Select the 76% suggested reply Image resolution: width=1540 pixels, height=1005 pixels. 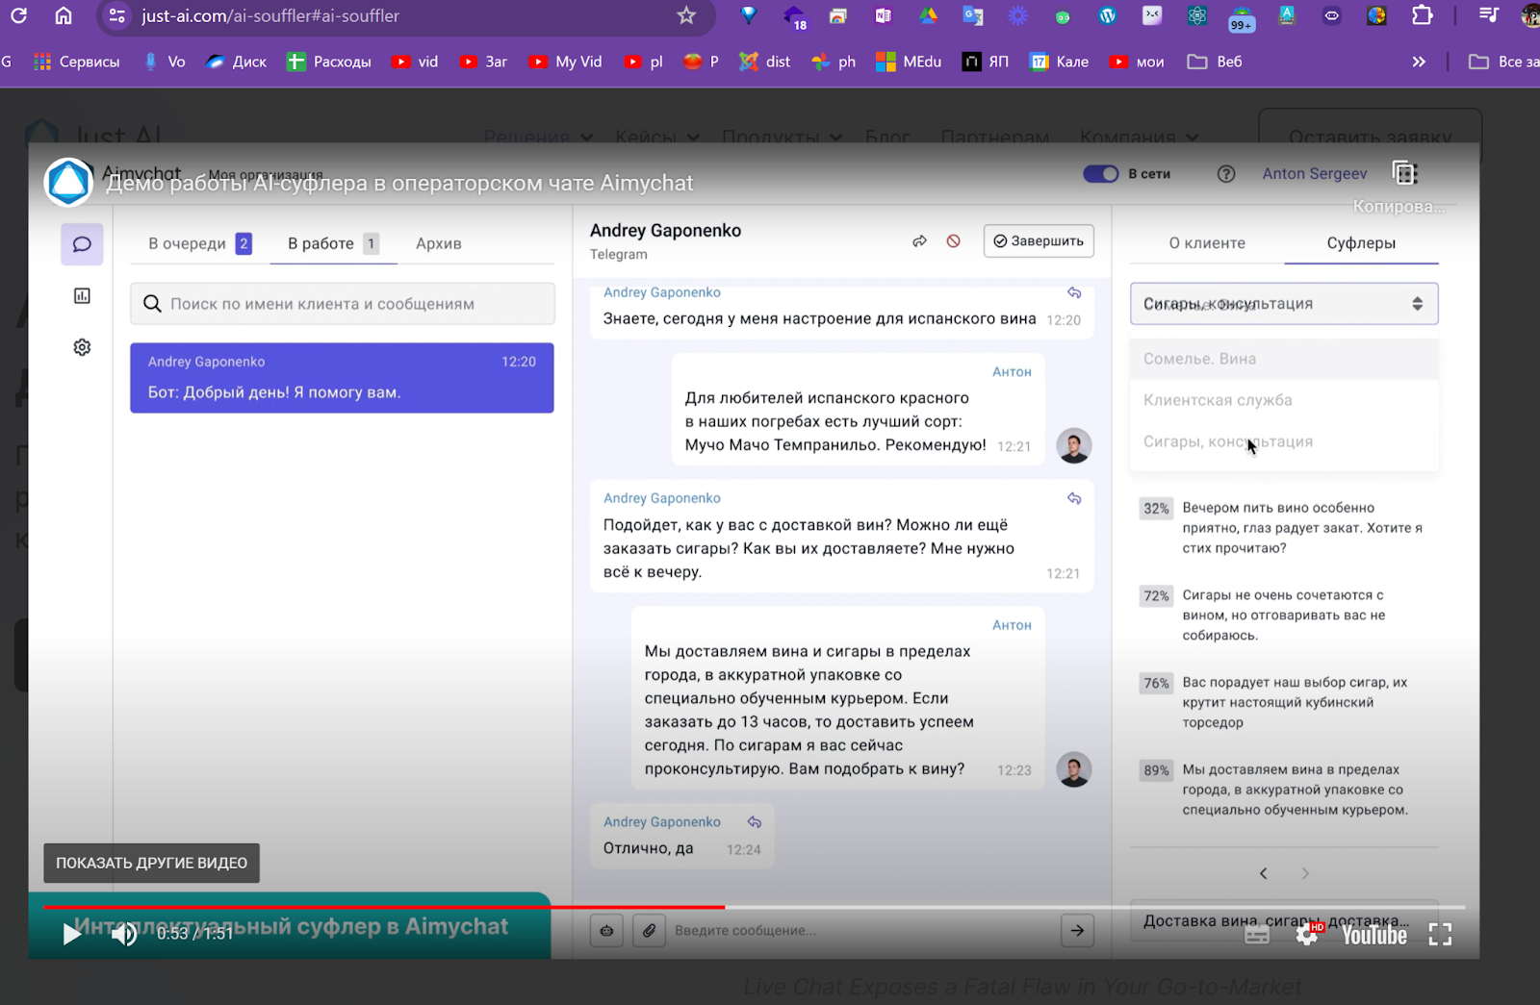[x=1284, y=702]
